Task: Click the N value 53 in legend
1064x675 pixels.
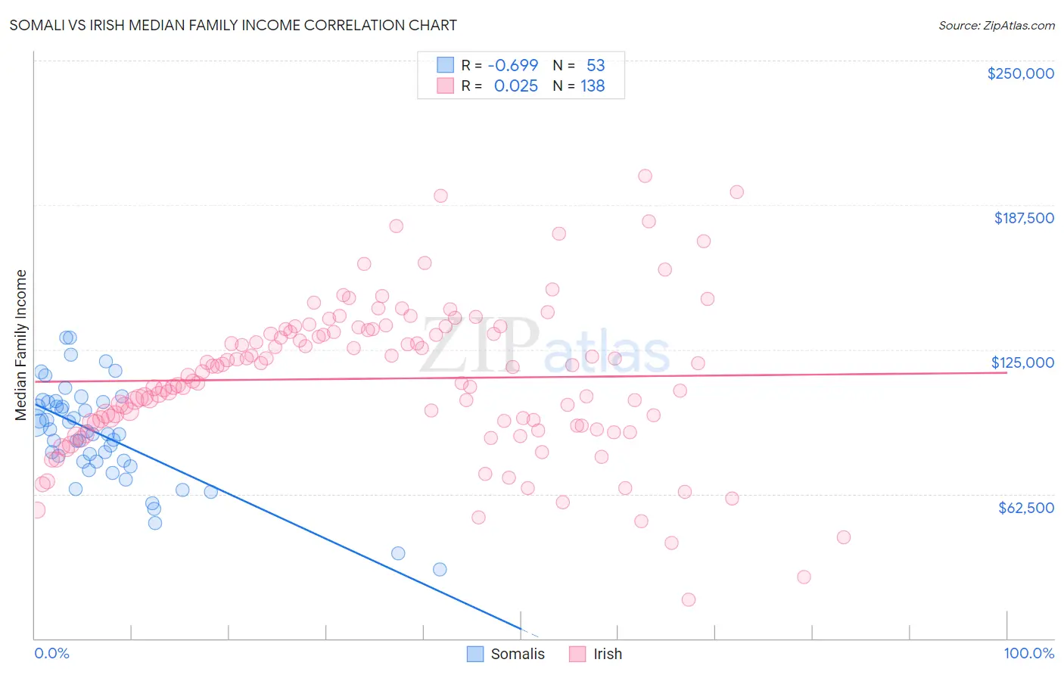Action: [596, 65]
